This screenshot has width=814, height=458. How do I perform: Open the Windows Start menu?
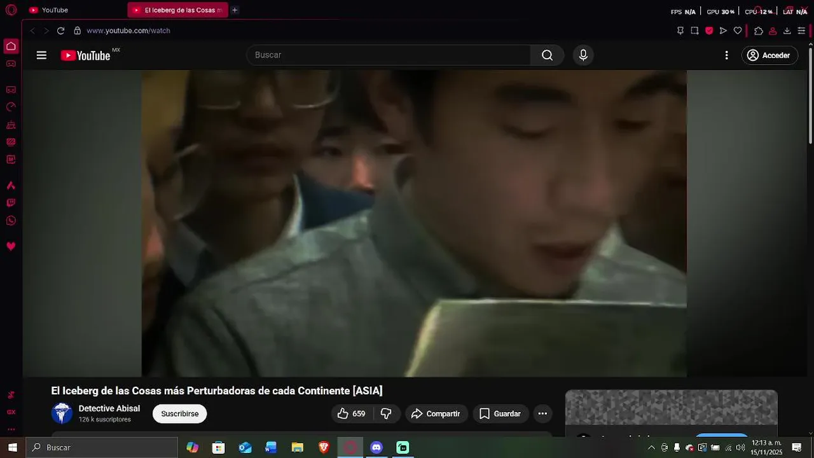(12, 447)
